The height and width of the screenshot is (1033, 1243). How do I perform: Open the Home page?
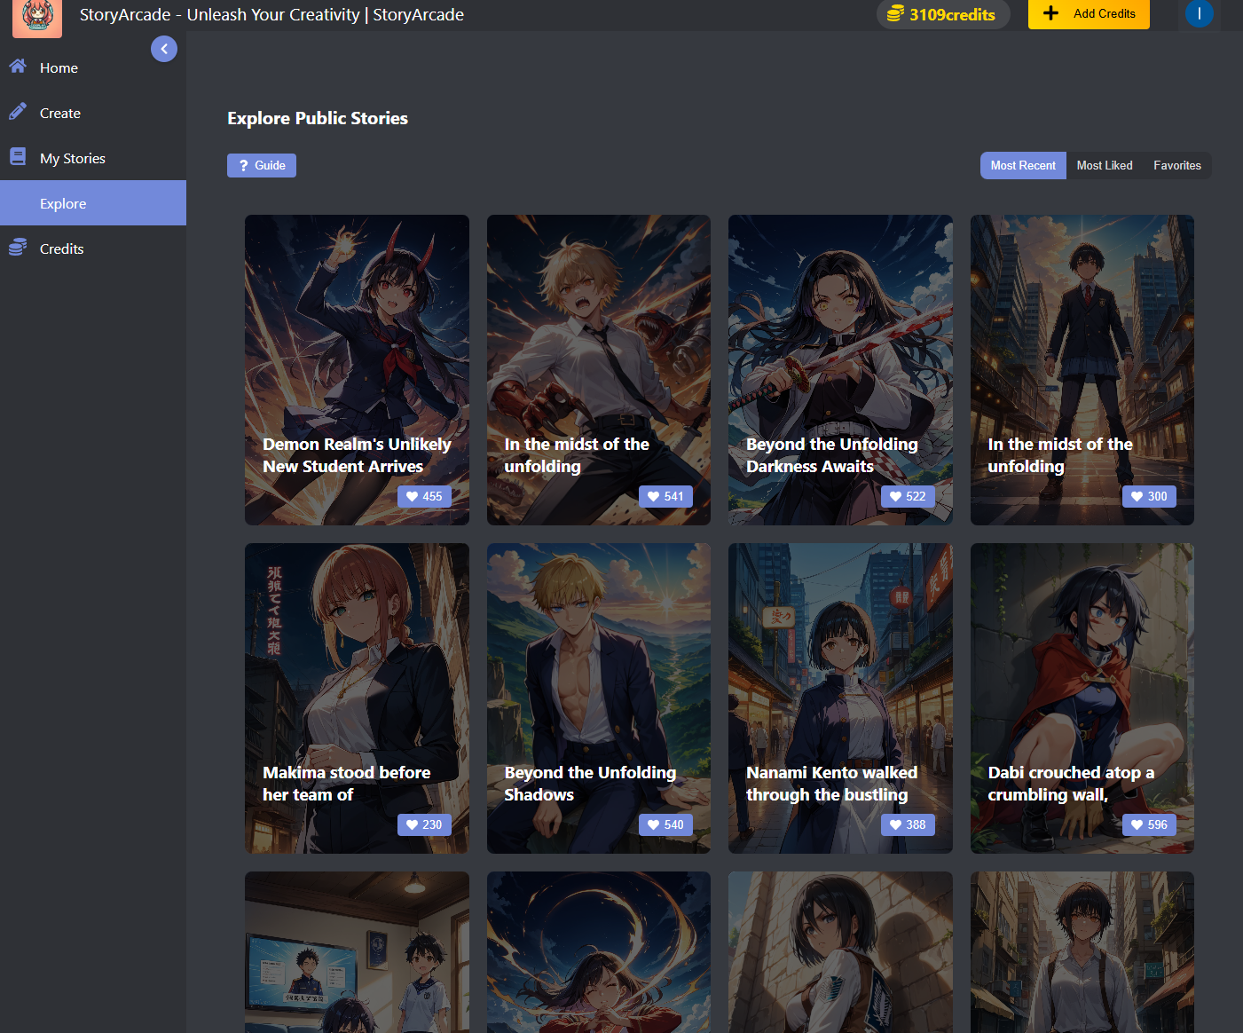click(93, 67)
